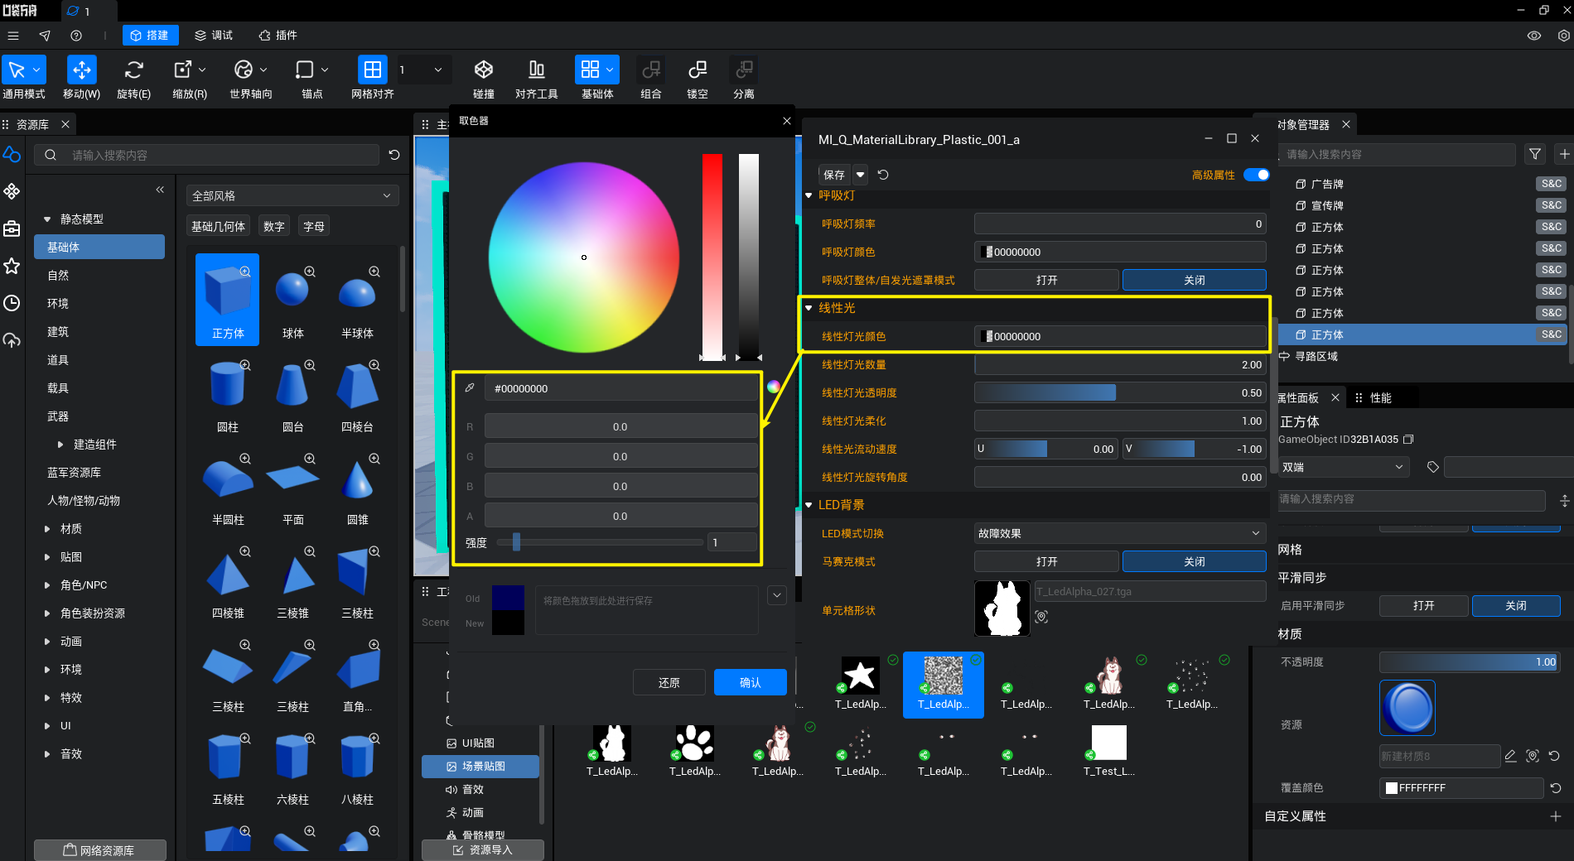Open the LED模式切换 故障效果 dropdown
This screenshot has width=1574, height=861.
coord(1120,533)
